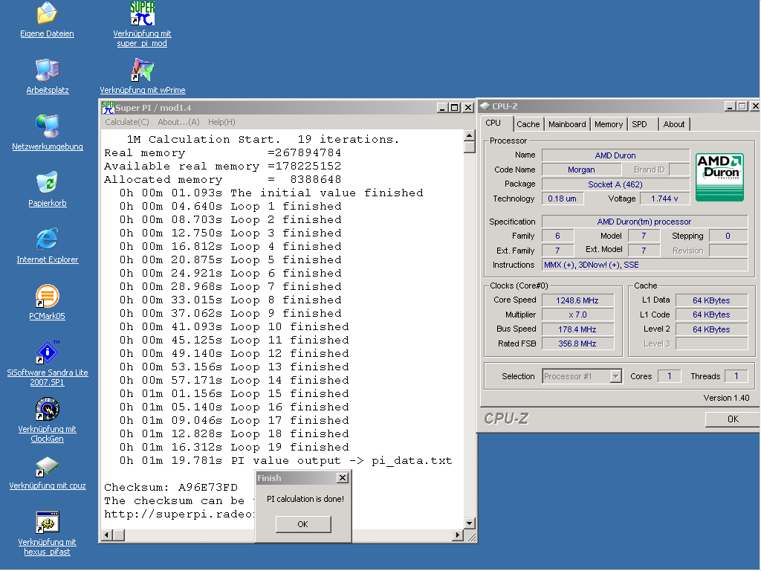761x571 pixels.
Task: Click Super PI window resize grip
Action: click(471, 536)
